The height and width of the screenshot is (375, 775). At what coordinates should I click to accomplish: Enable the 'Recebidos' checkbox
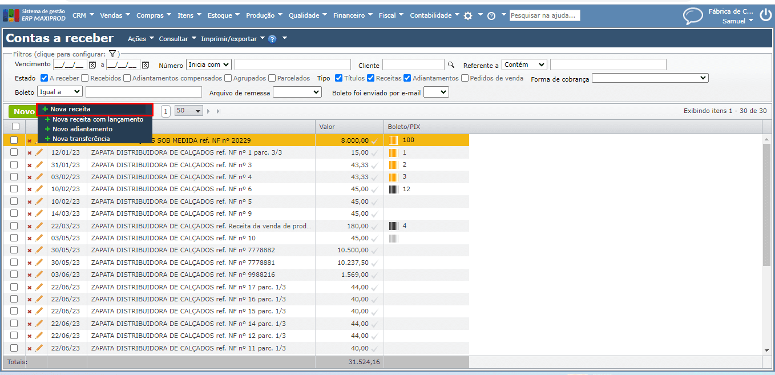tap(85, 78)
